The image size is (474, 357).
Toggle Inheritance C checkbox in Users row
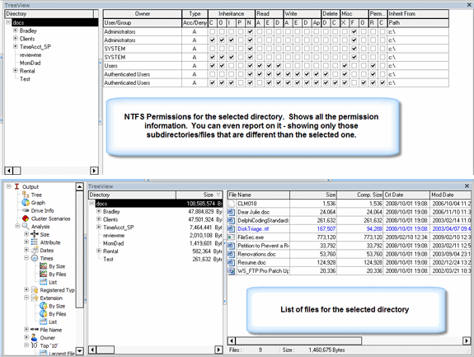point(213,66)
